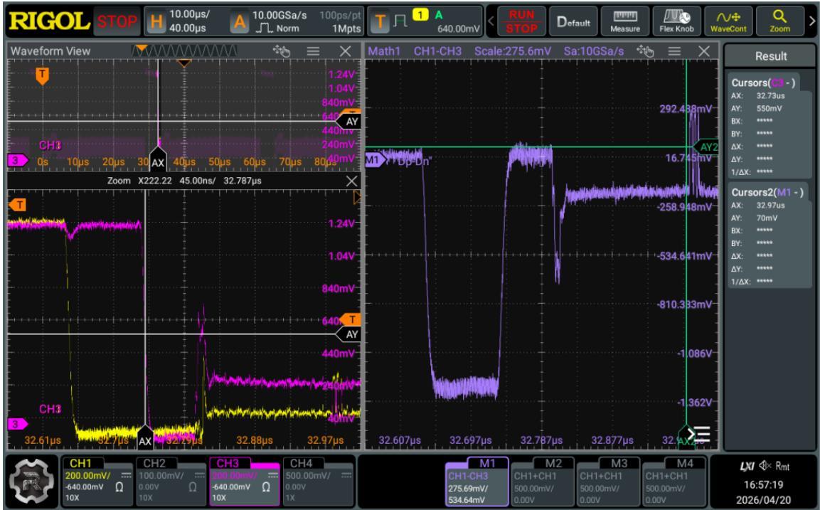The image size is (820, 510).
Task: Open the Measure menu
Action: 625,21
